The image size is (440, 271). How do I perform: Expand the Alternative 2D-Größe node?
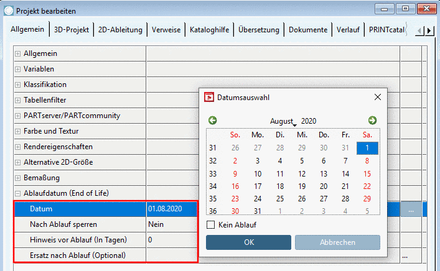pyautogui.click(x=17, y=163)
